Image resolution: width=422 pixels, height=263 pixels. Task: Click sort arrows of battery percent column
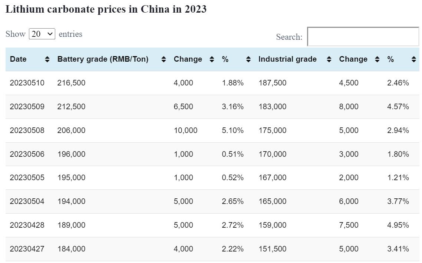(248, 59)
